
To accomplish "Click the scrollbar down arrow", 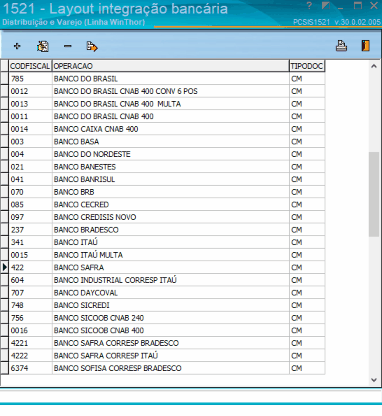I will tap(374, 380).
